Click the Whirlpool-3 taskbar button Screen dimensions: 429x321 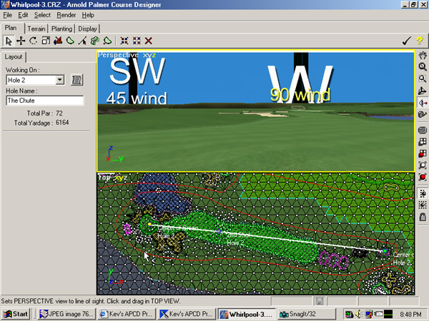(x=247, y=314)
